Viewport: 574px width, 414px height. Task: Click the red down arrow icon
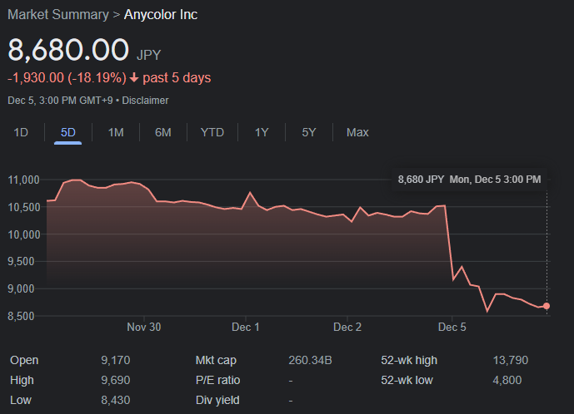(x=134, y=77)
